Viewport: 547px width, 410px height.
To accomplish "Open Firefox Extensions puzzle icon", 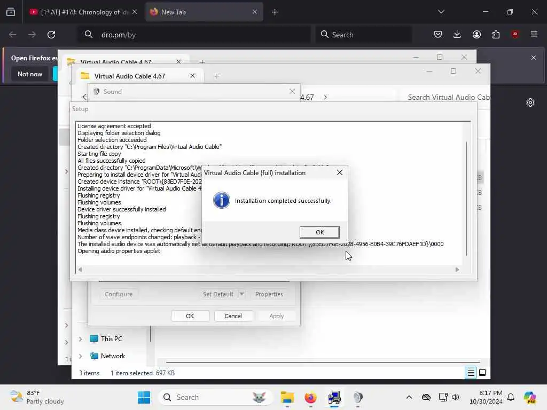I will pos(496,34).
